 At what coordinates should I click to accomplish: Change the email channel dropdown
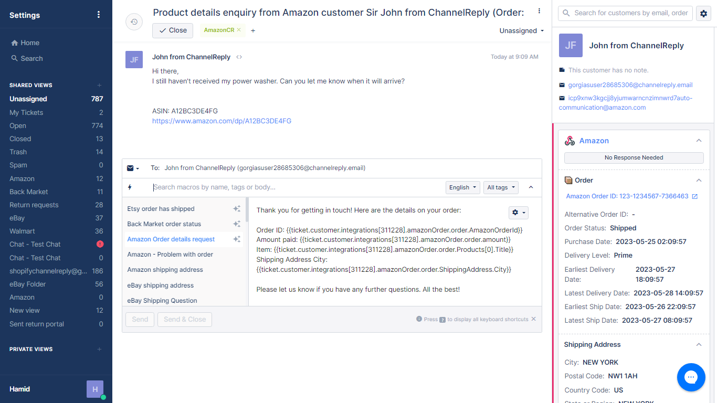(x=133, y=168)
